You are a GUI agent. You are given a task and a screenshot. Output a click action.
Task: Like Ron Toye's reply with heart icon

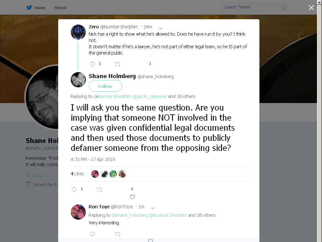(x=151, y=240)
